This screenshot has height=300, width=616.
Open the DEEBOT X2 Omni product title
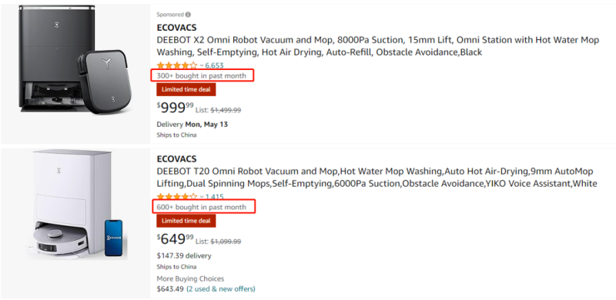coord(378,46)
